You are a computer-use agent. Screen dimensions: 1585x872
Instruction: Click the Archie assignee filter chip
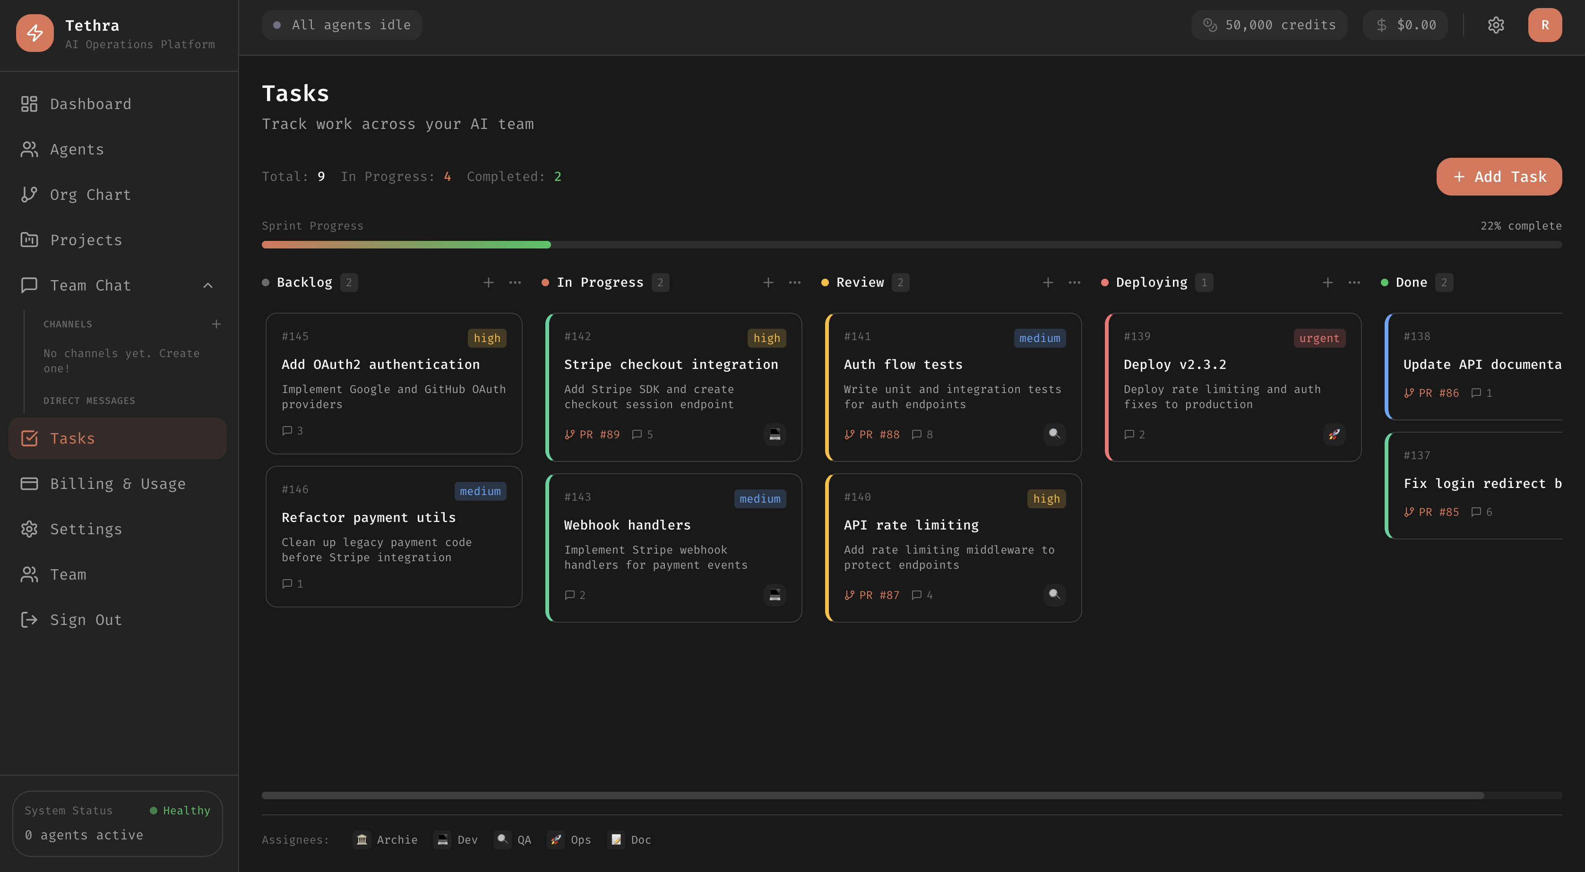[386, 839]
